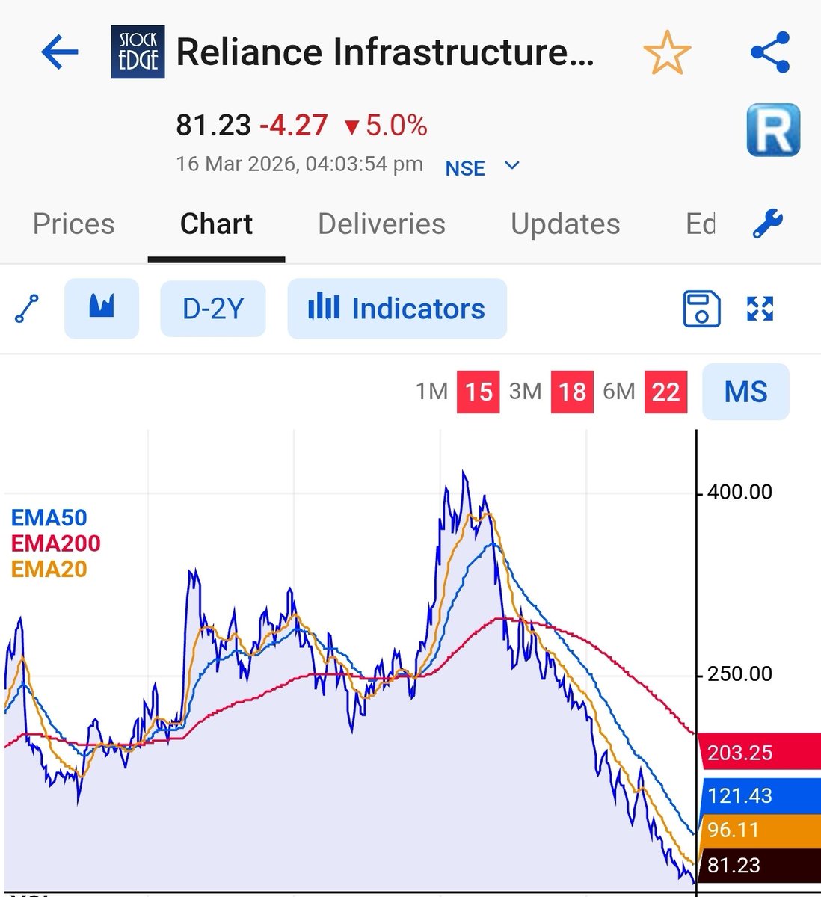Tap the Reliance Infrastructure title
This screenshot has height=897, width=821.
385,52
